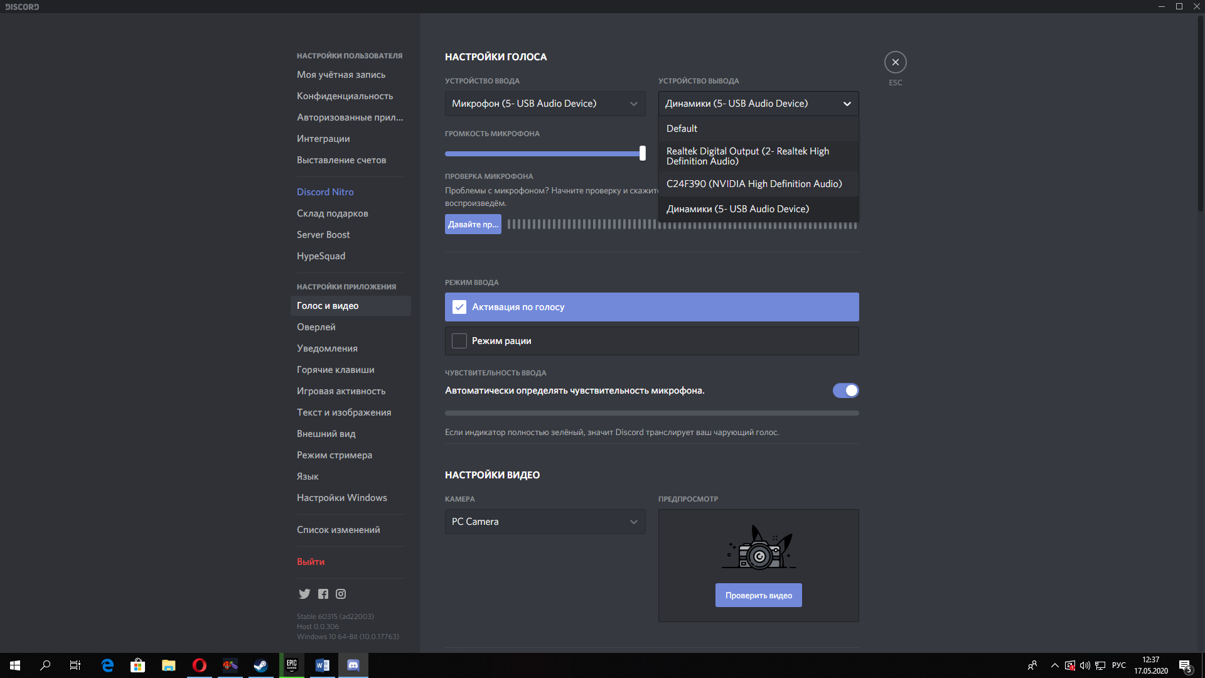Click the Windows Start button
This screenshot has height=678, width=1205.
click(15, 665)
